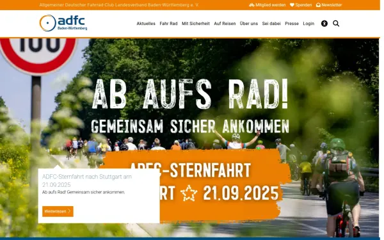Open the Presse menu item
The image size is (384, 240).
click(292, 24)
